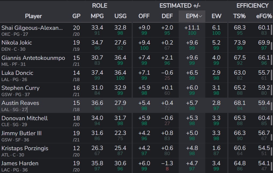Click the GP column header
The image size is (273, 173).
pyautogui.click(x=76, y=16)
